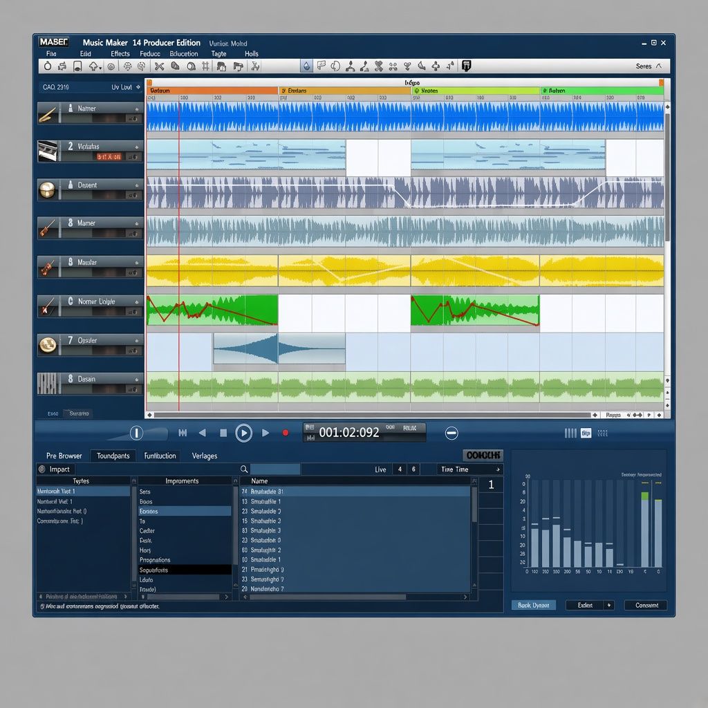Open the Time Time dropdown
Screen dimensions: 708x708
coord(469,469)
